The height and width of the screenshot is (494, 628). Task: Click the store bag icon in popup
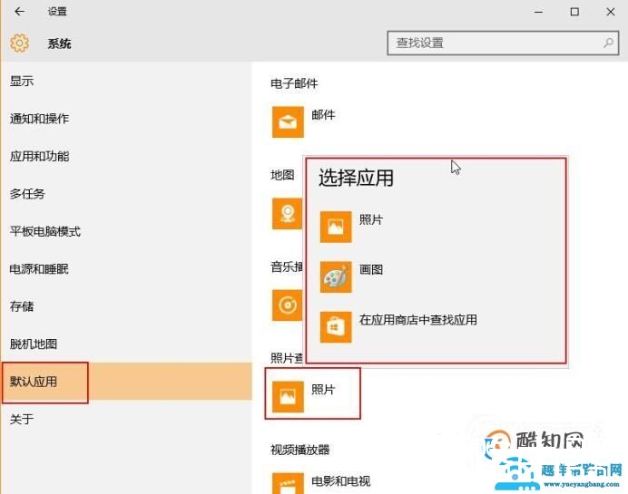pos(336,327)
